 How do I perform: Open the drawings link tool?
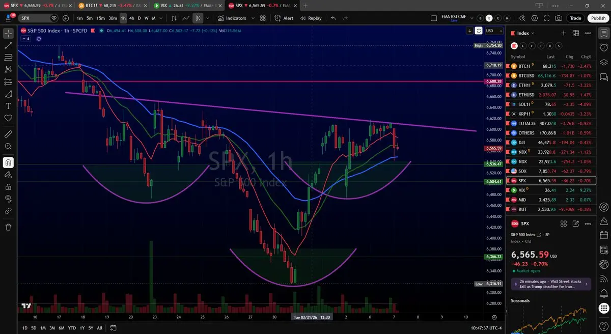8,211
